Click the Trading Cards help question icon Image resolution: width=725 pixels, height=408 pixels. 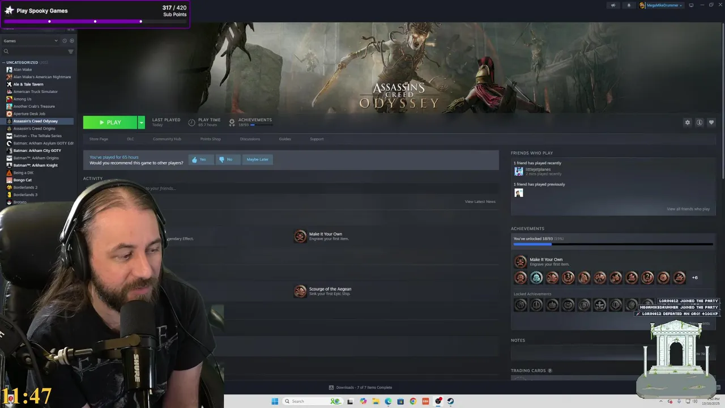549,371
